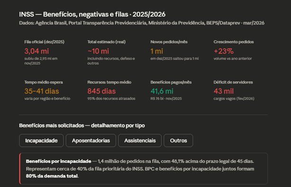Click the '1 mi' new requests value
The width and height of the screenshot is (291, 187).
tap(156, 51)
